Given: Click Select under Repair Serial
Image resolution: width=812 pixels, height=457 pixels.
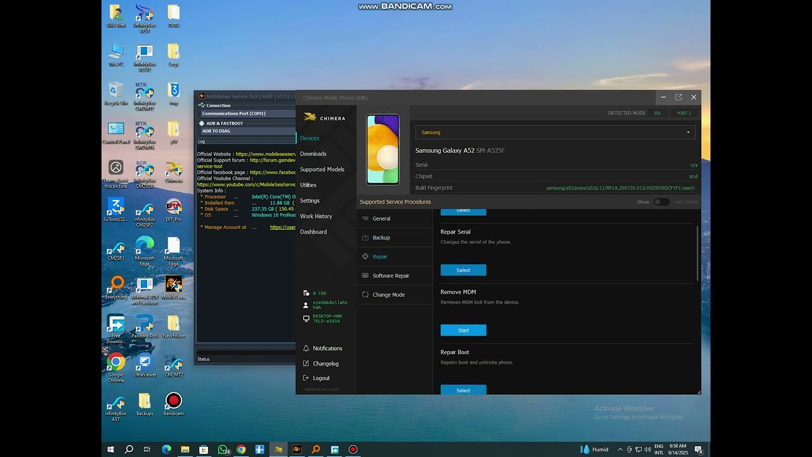Looking at the screenshot, I should tap(463, 270).
